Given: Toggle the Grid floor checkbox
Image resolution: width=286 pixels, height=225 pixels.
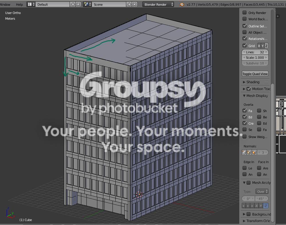Looking at the screenshot, I should pyautogui.click(x=244, y=46).
